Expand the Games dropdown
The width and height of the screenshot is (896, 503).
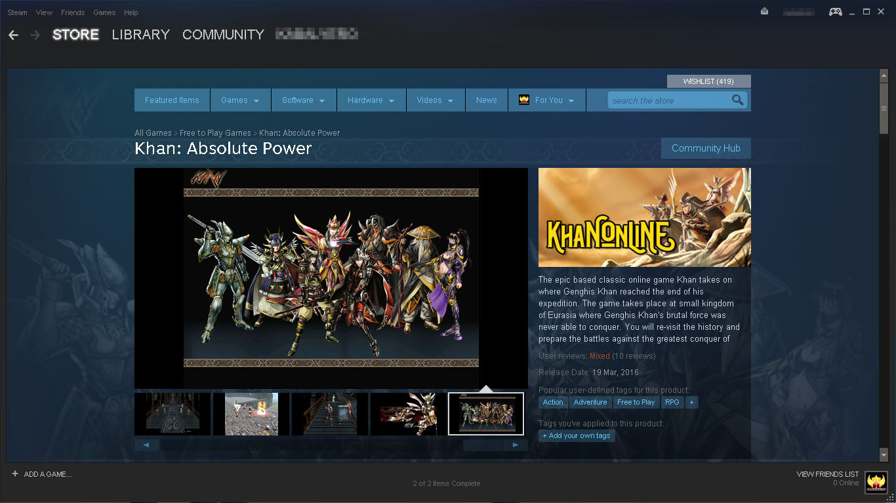(x=241, y=100)
